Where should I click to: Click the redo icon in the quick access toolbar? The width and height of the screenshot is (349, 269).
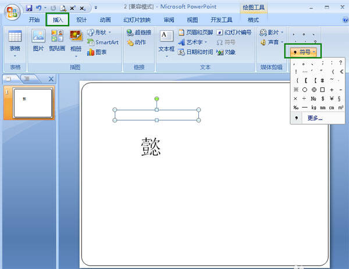pyautogui.click(x=53, y=8)
